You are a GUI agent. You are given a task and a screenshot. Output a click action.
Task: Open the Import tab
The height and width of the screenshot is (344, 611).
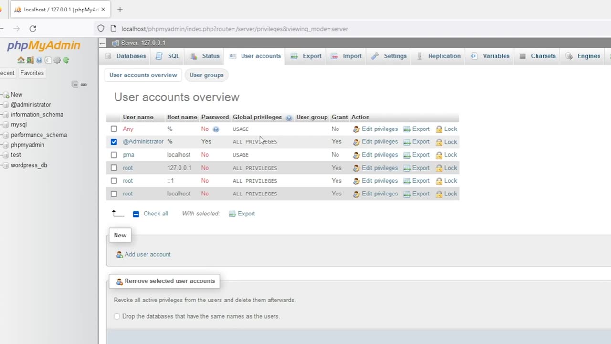tap(347, 56)
